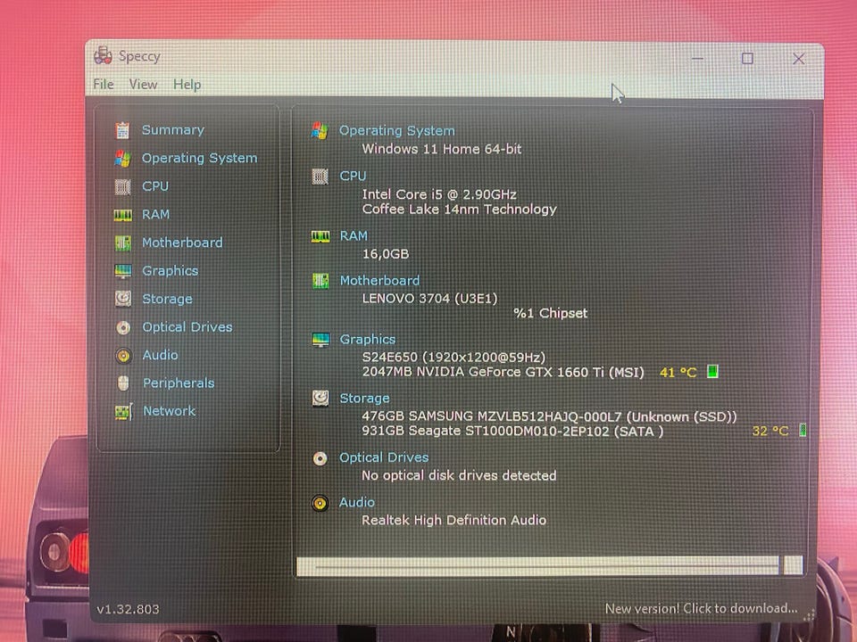The image size is (857, 642).
Task: Open Motherboard heading link in summary
Action: coord(380,281)
